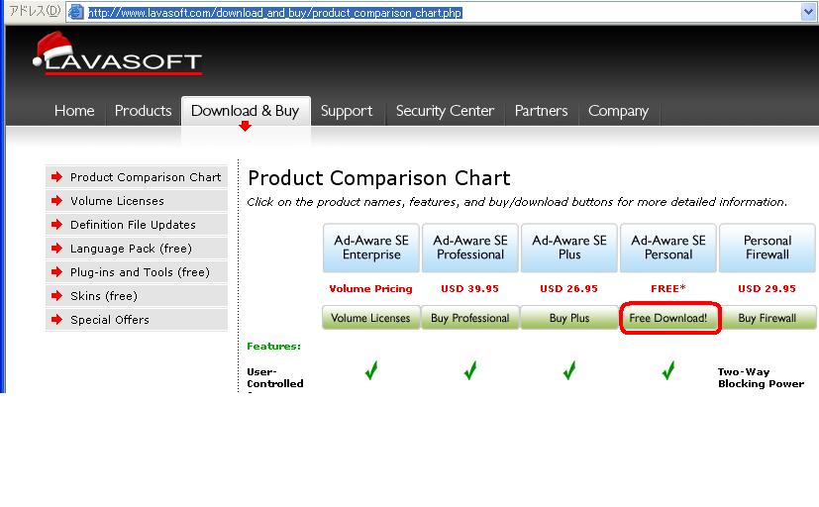819x507 pixels.
Task: Click the red arrow beside Product Comparison Chart
Action: 56,177
